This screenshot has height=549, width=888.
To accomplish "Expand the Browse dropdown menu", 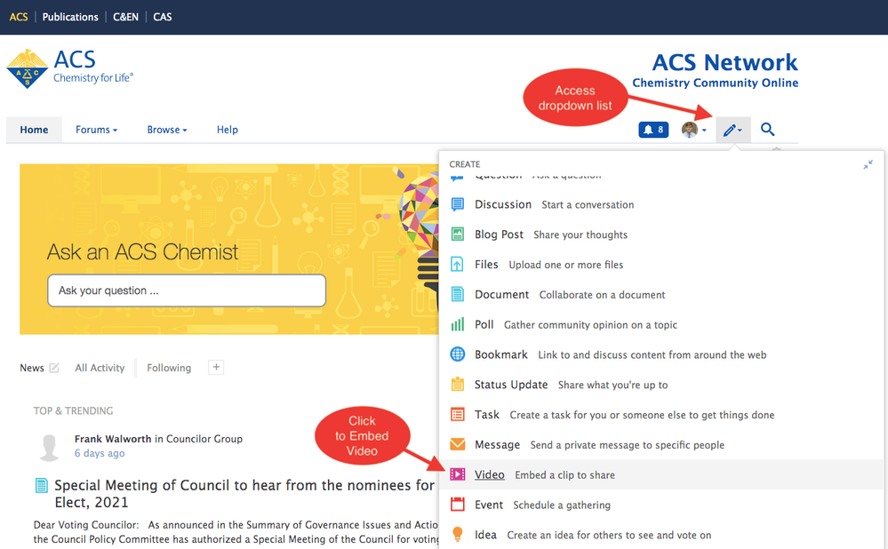I will click(167, 130).
